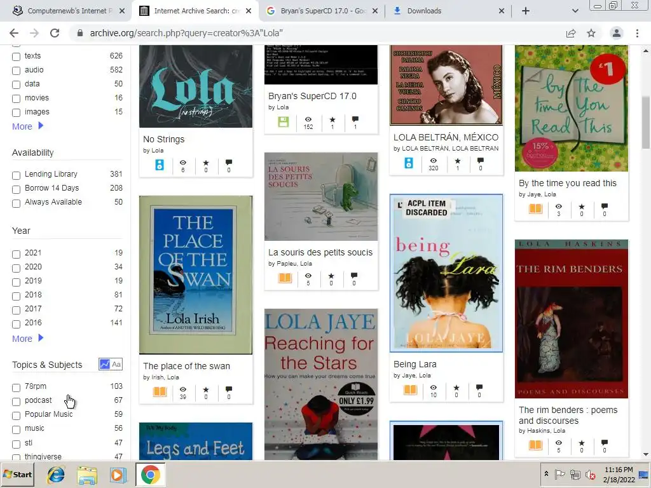
Task: Open the tab search chevron
Action: (x=575, y=11)
